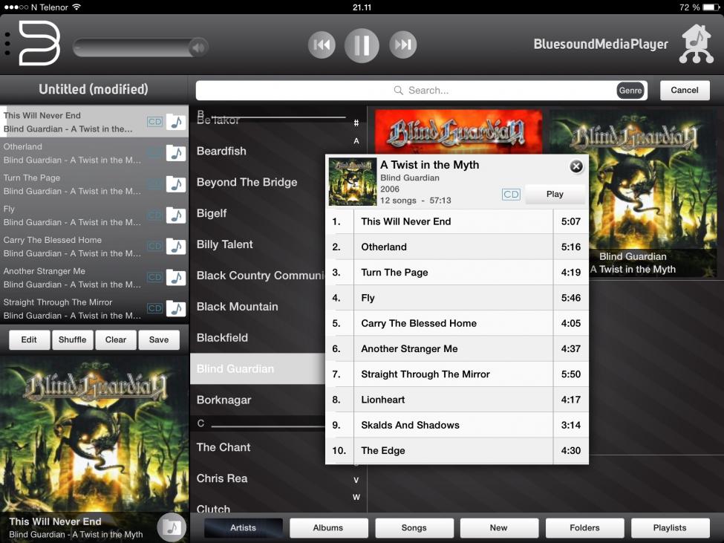This screenshot has width=724, height=543.
Task: Adjust the volume slider knob
Action: (x=198, y=47)
